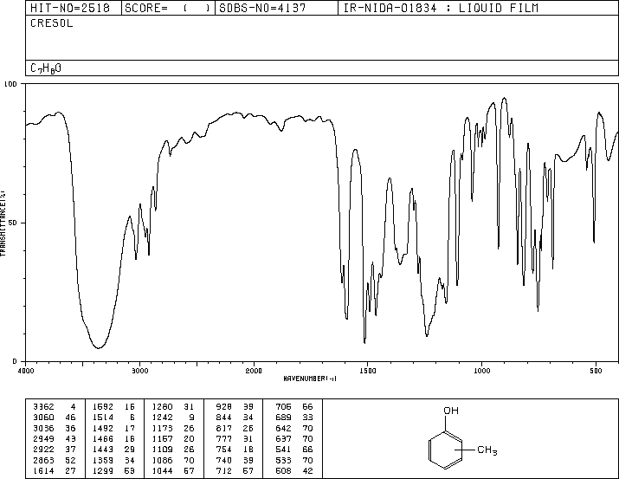Click the benzene ring in the structure
The height and width of the screenshot is (479, 619).
tap(445, 450)
